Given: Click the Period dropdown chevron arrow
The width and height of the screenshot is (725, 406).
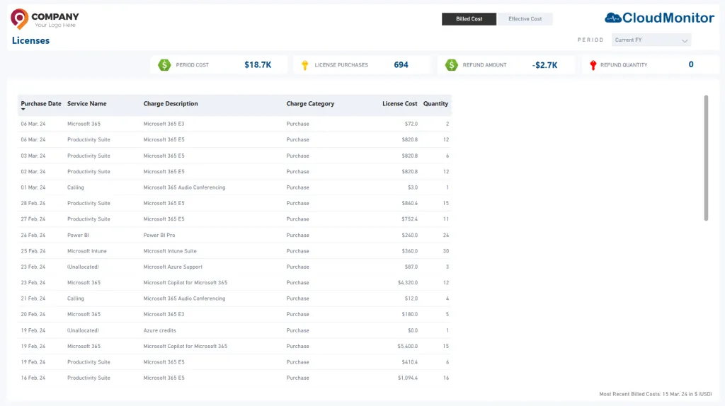Looking at the screenshot, I should point(685,40).
